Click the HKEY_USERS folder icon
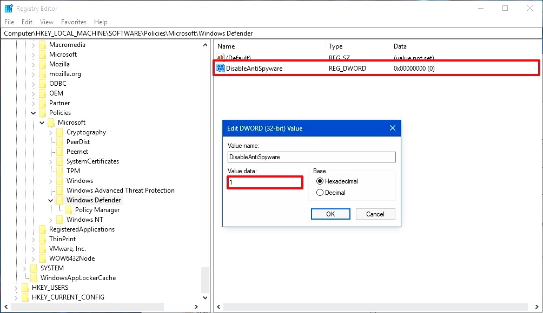 click(x=25, y=288)
